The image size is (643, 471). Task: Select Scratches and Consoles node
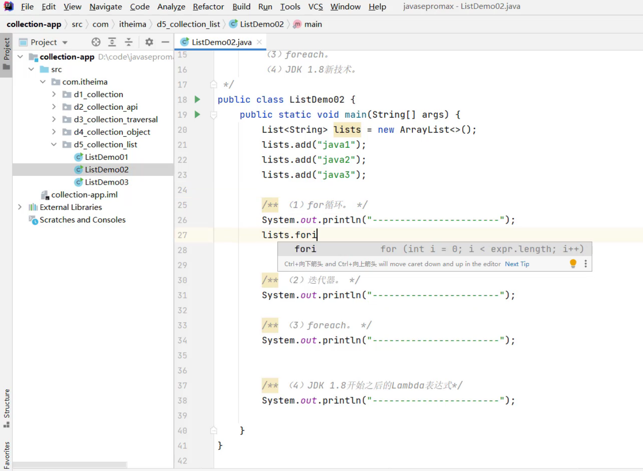(x=83, y=220)
